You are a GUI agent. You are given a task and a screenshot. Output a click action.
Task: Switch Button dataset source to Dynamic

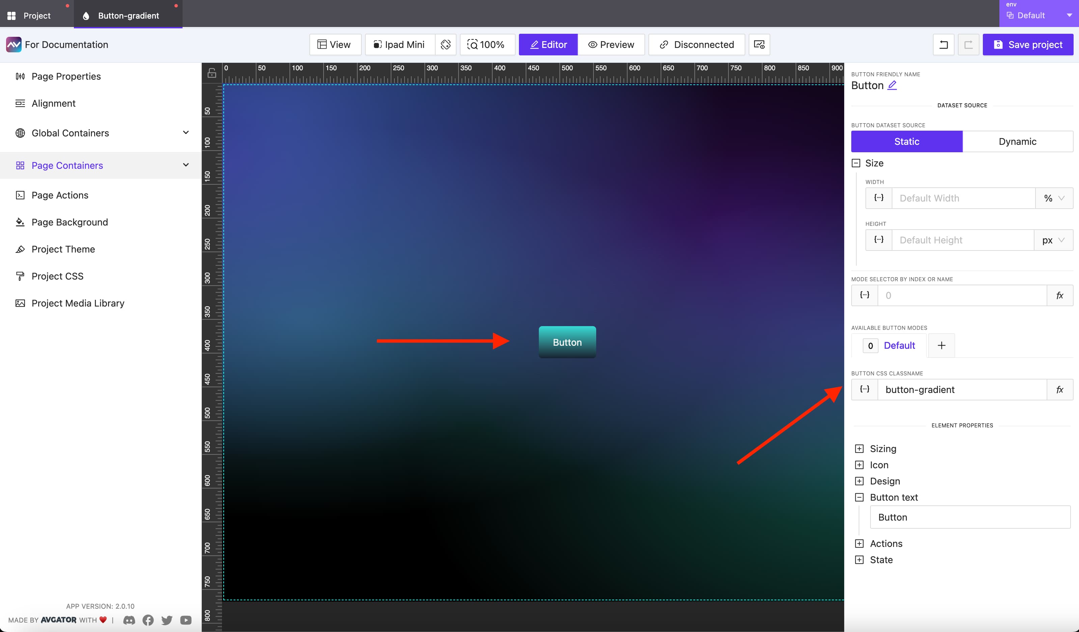click(1018, 141)
